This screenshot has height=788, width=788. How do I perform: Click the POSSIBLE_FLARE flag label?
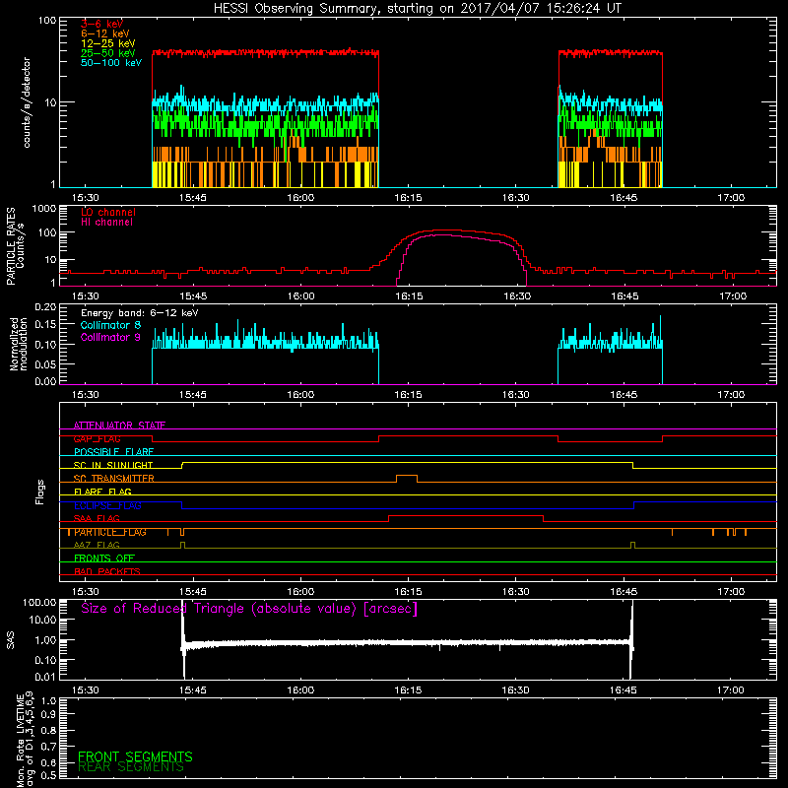pyautogui.click(x=113, y=452)
